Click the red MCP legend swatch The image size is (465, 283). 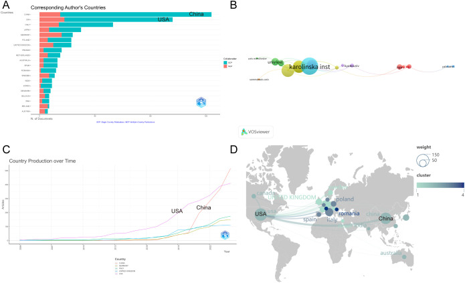pyautogui.click(x=225, y=66)
